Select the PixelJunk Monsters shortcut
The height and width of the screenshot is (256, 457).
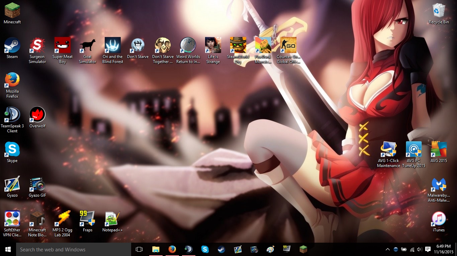click(263, 50)
